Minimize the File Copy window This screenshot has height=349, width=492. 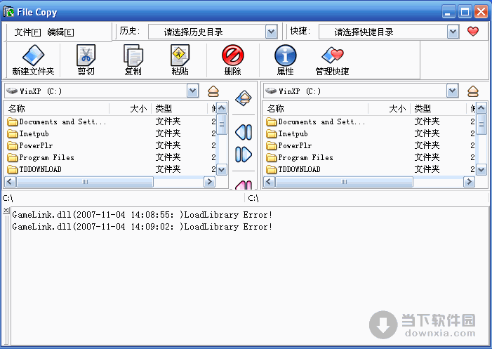(448, 12)
